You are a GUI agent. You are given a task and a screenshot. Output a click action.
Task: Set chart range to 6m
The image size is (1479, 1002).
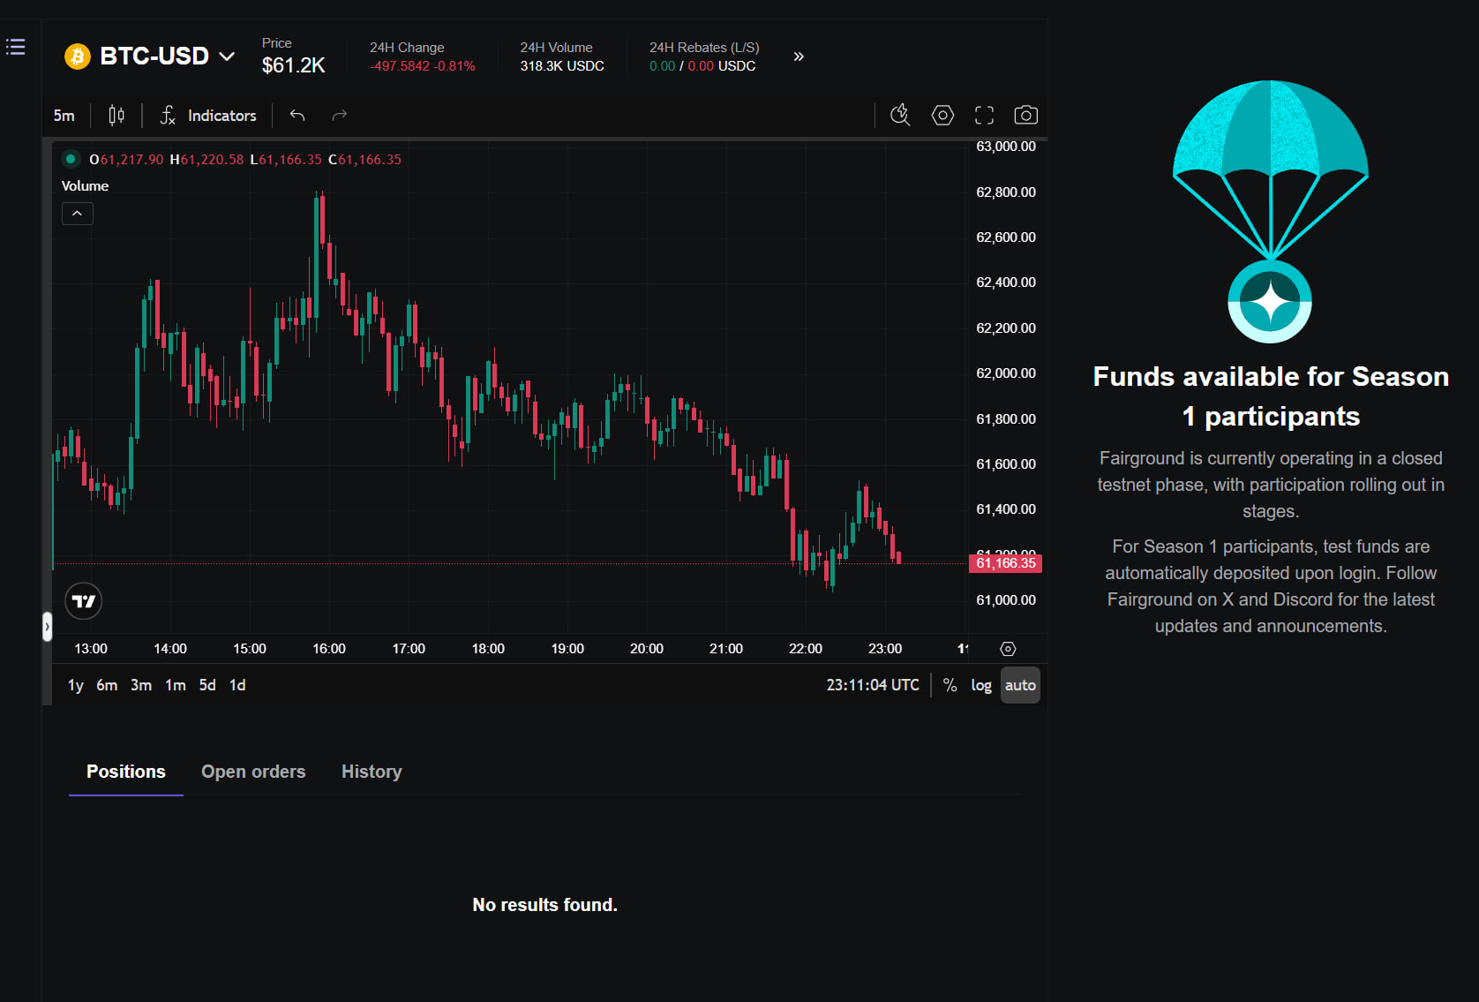click(x=107, y=685)
